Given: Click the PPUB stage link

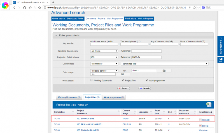Looking at the screenshot, I should pyautogui.click(x=125, y=130).
